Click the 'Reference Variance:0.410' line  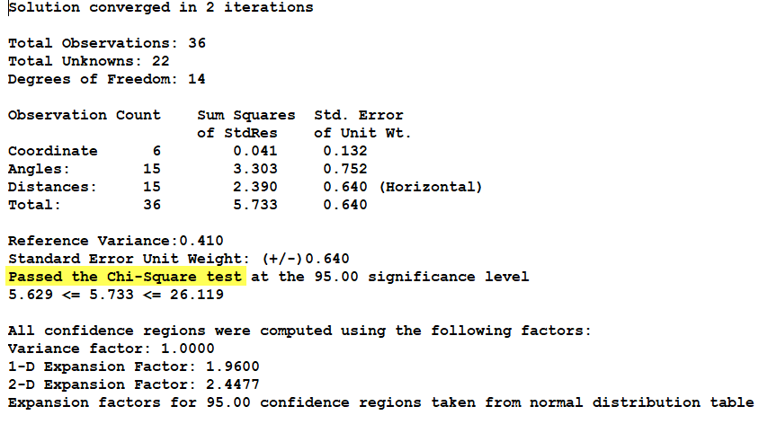(116, 241)
